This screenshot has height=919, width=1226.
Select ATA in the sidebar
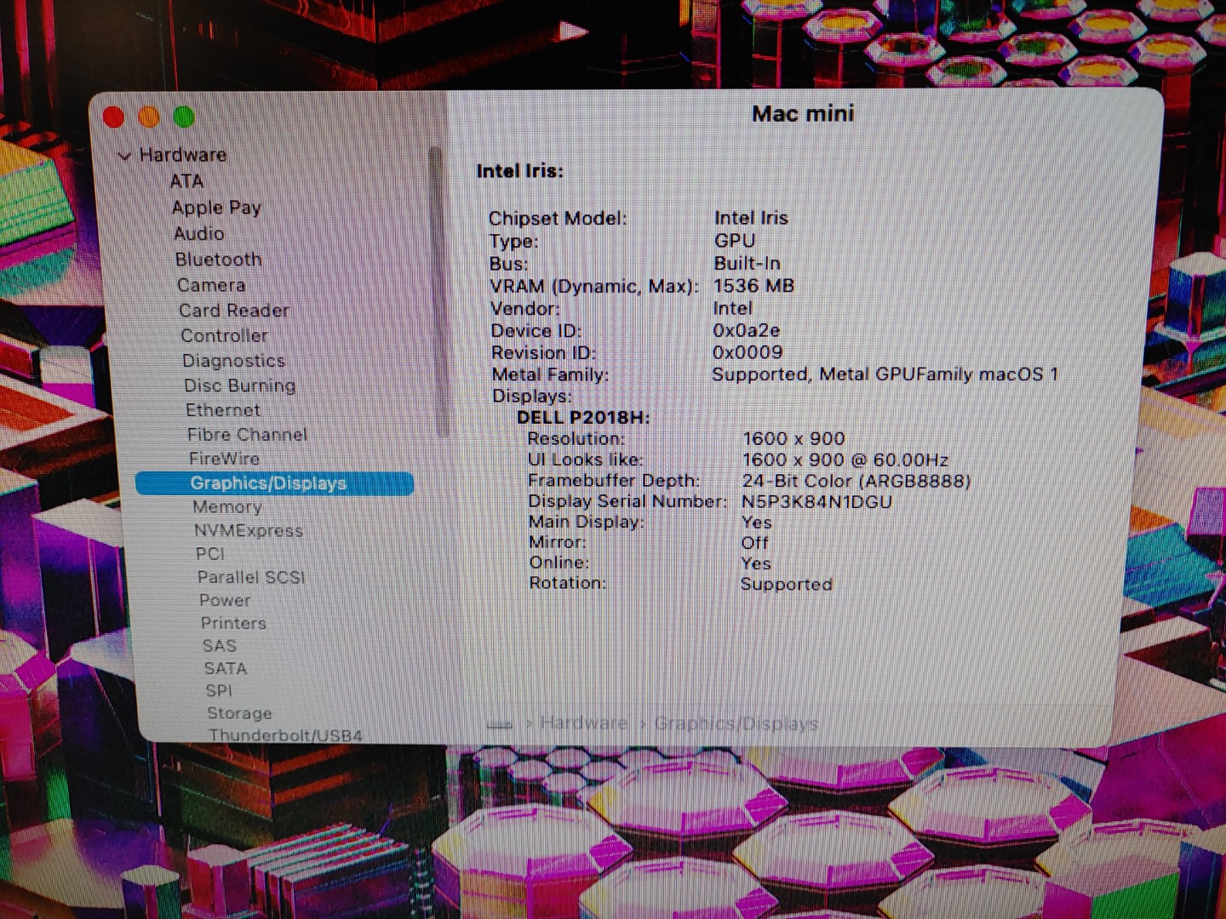coord(186,181)
